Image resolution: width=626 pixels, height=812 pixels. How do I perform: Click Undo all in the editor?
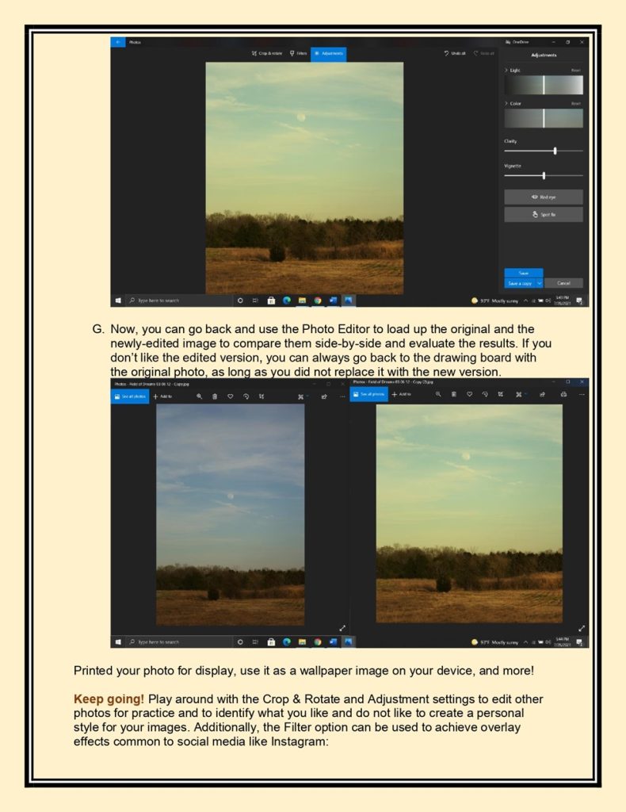pyautogui.click(x=455, y=53)
